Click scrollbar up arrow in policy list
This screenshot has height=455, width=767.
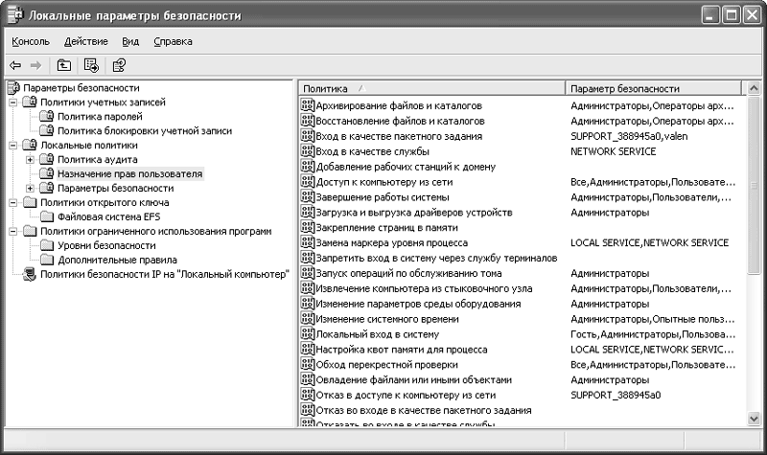point(754,88)
